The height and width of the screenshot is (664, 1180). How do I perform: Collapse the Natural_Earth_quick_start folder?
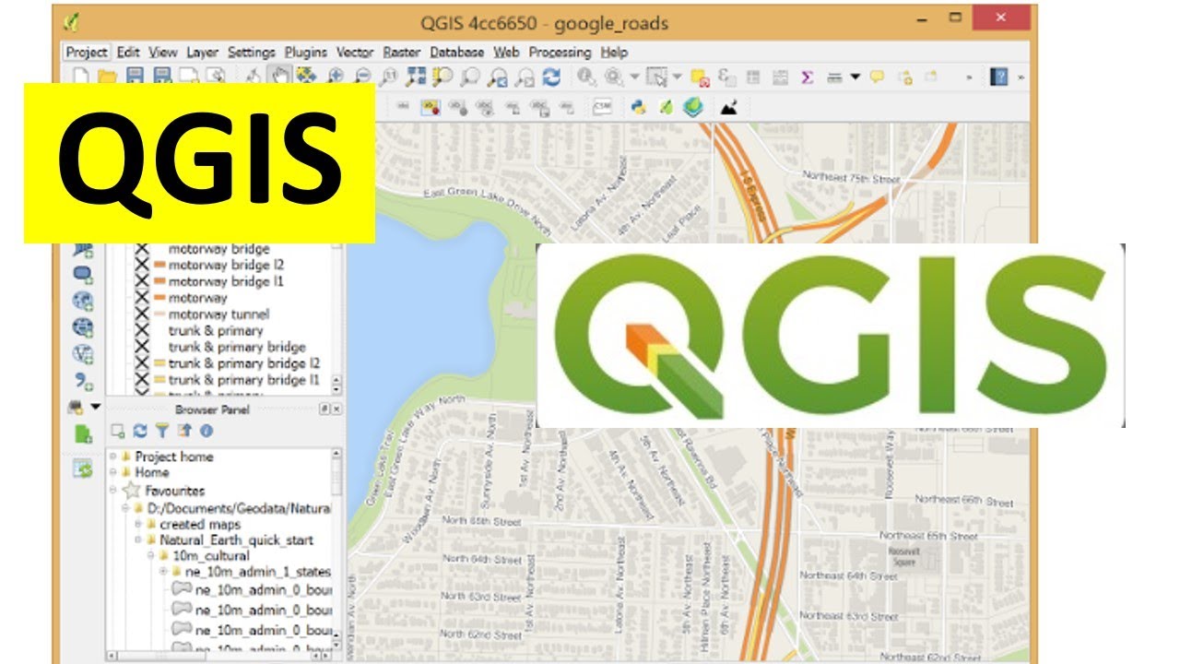[138, 540]
